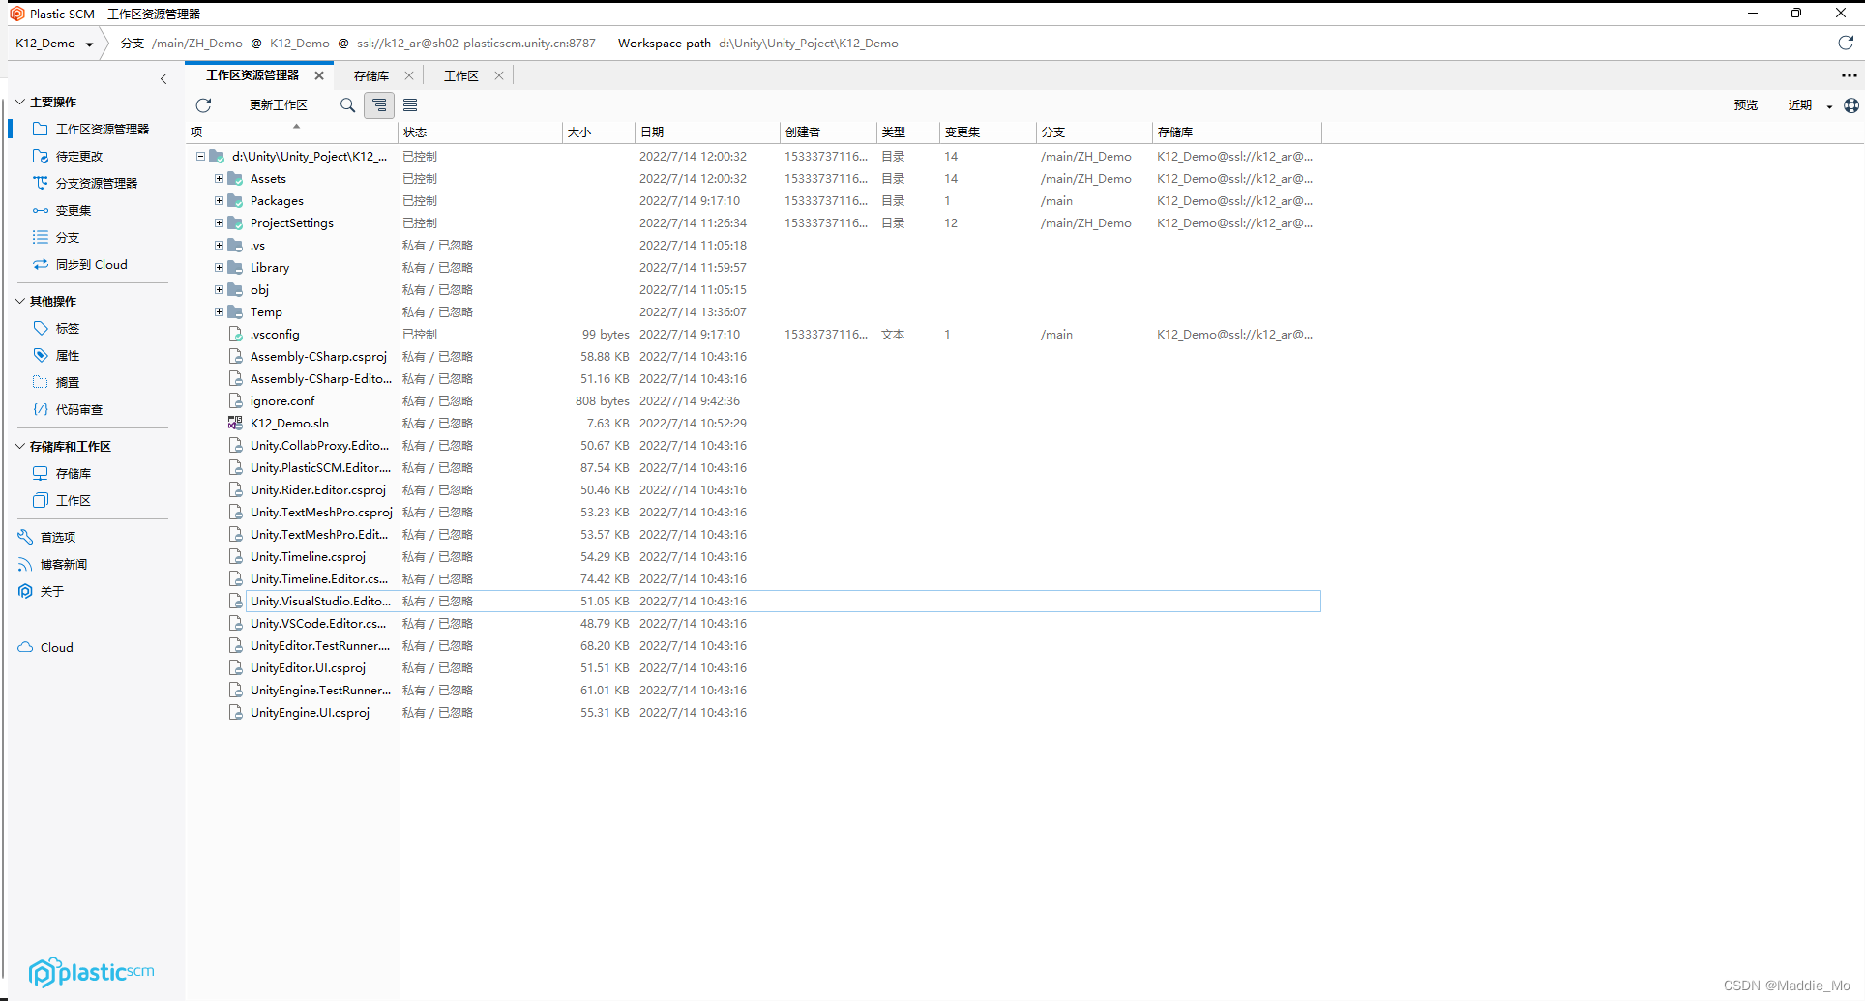Open the 近期 dropdown arrow

(x=1829, y=106)
